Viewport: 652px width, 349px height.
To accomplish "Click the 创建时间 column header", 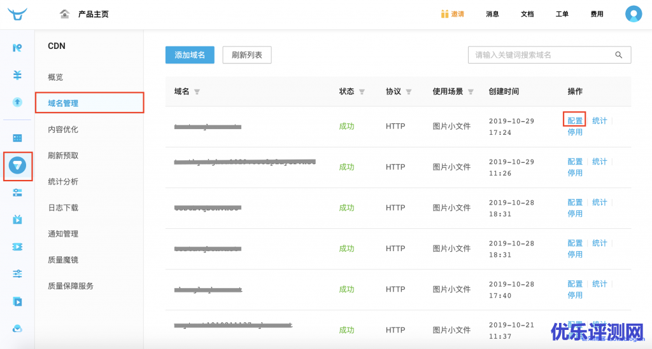I will (x=504, y=92).
